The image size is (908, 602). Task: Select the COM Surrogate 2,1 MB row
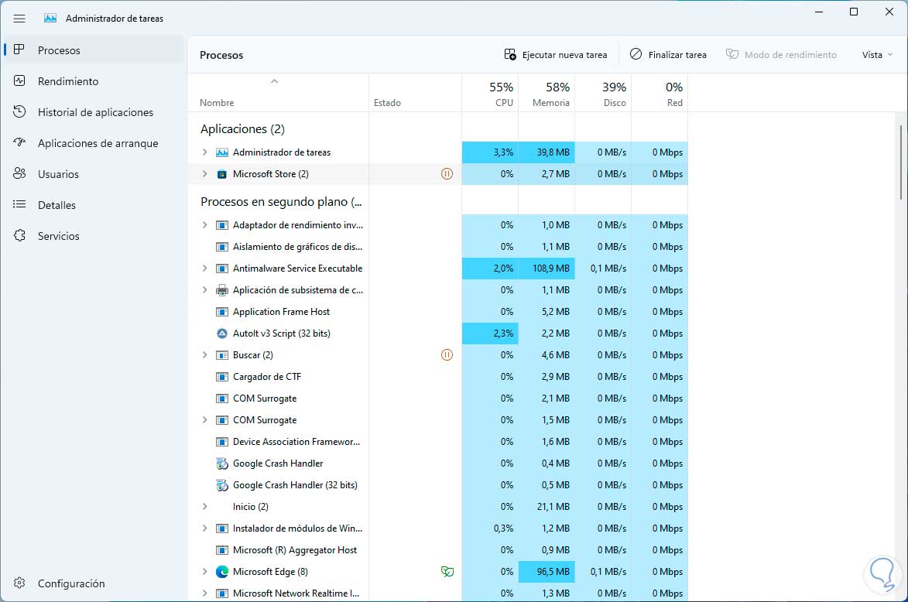(x=438, y=398)
